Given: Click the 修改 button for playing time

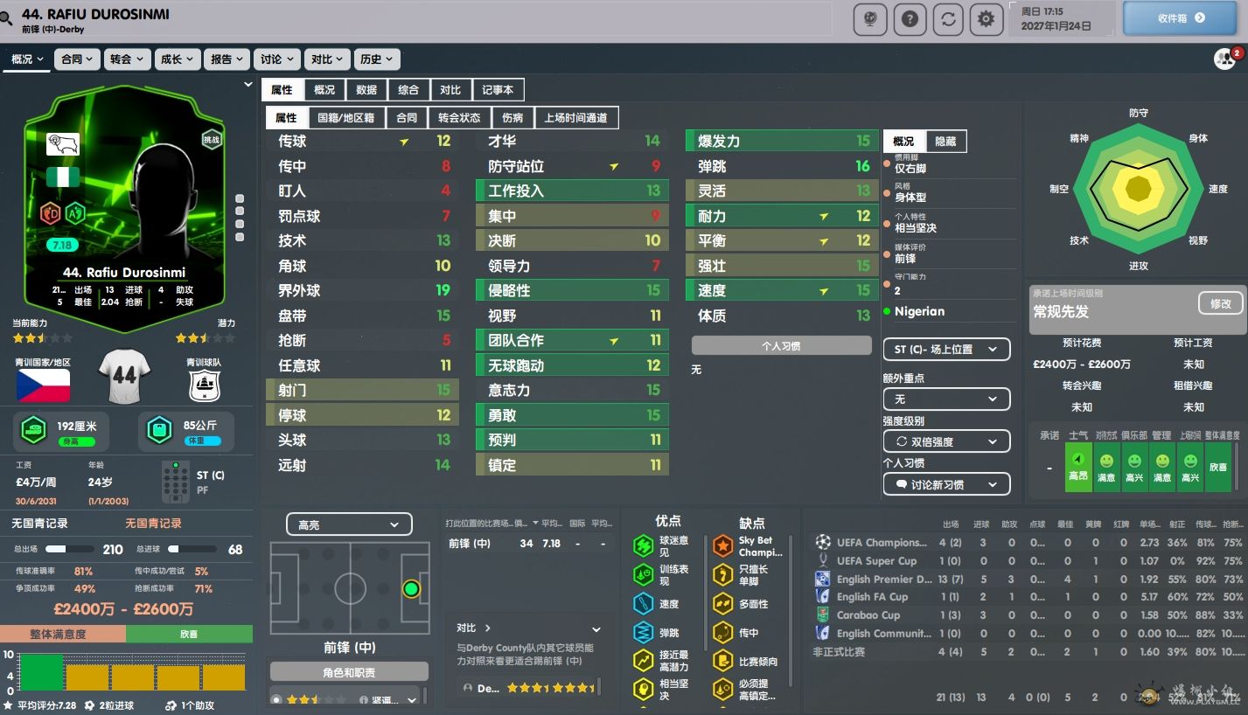Looking at the screenshot, I should coord(1220,303).
